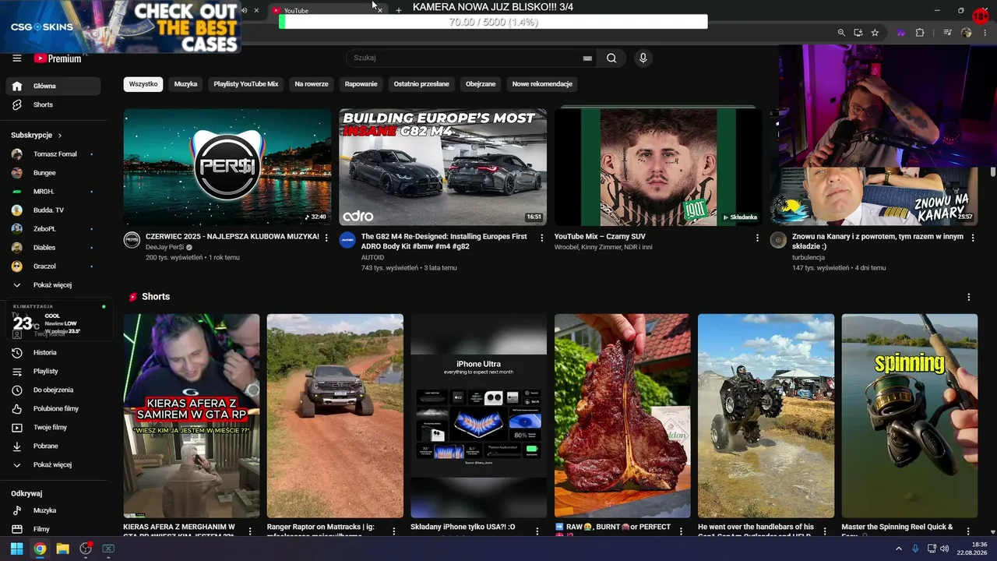The image size is (997, 561).
Task: Open a new browser tab
Action: tap(399, 10)
